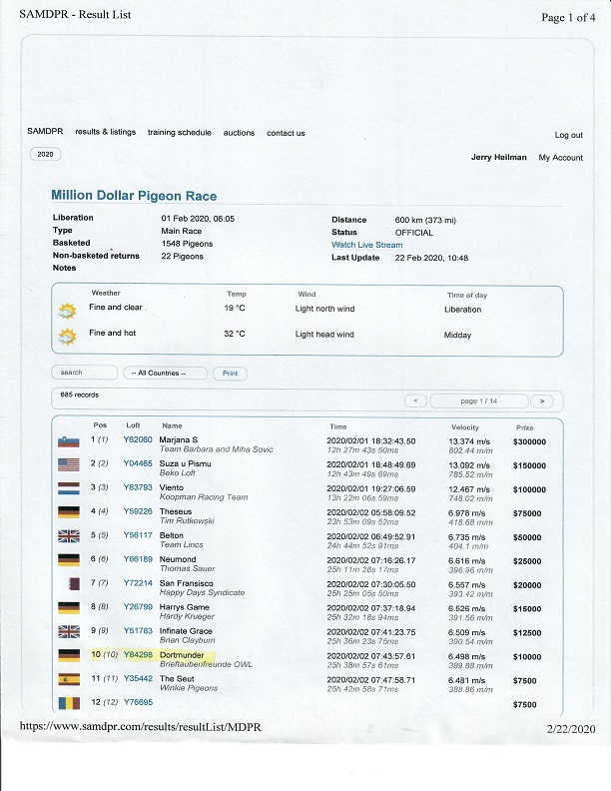Click the sun icon for Fine and clear
611x791 pixels.
coord(68,311)
